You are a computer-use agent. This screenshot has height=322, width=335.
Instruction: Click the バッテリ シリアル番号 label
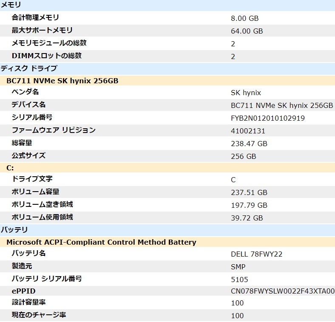click(x=47, y=279)
